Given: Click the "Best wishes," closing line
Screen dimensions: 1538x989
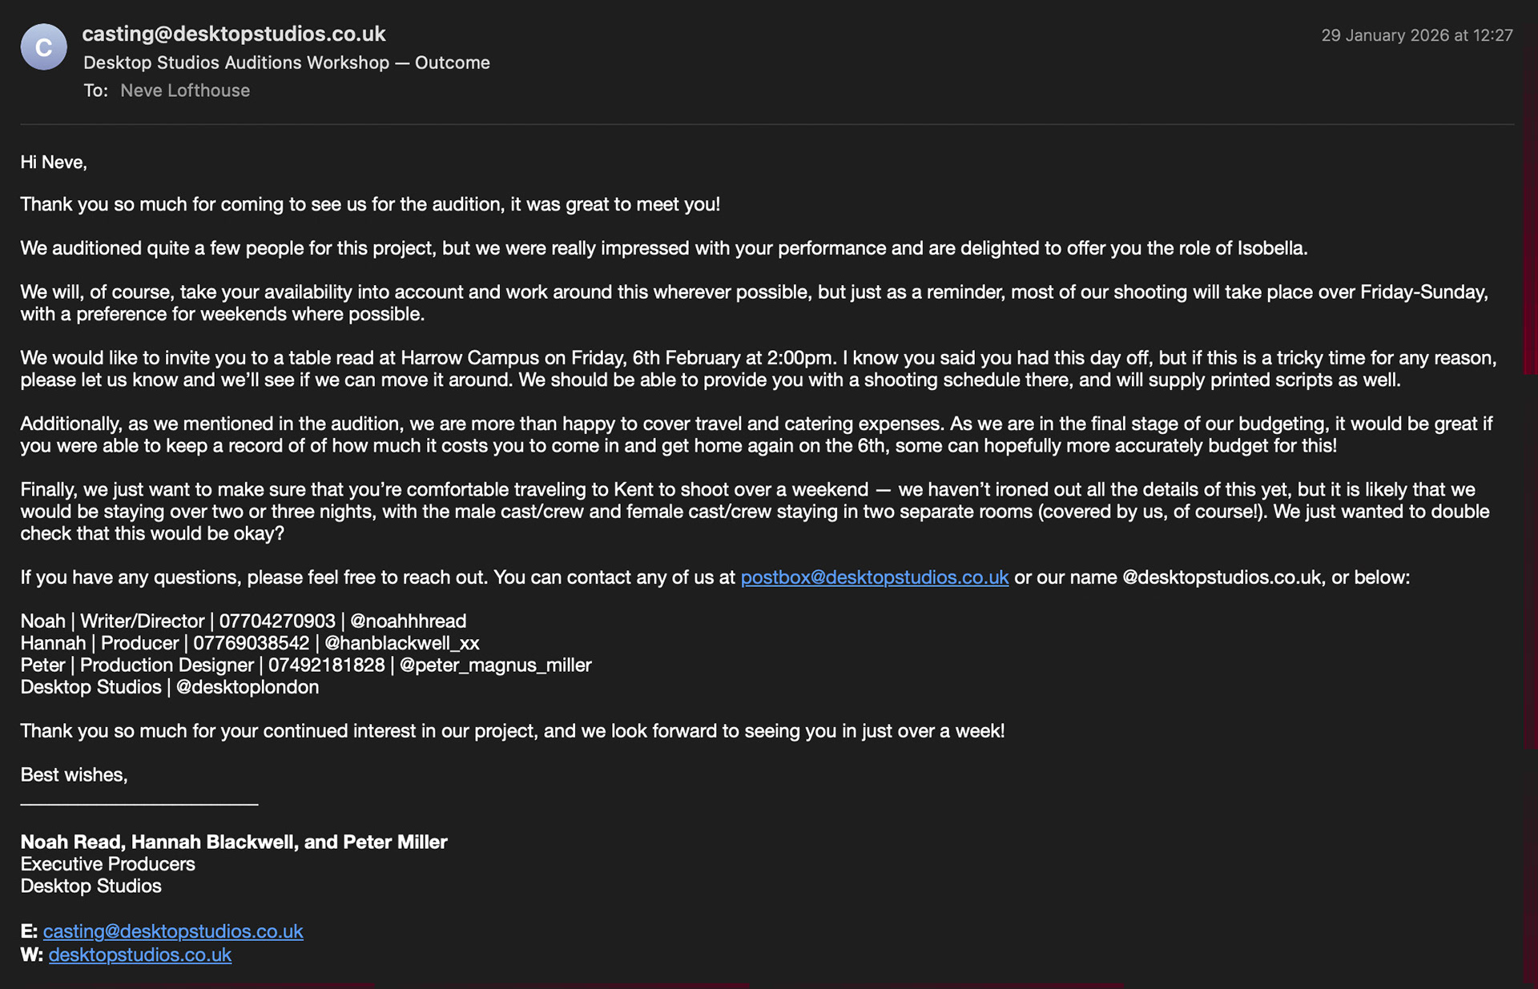Looking at the screenshot, I should 74,775.
